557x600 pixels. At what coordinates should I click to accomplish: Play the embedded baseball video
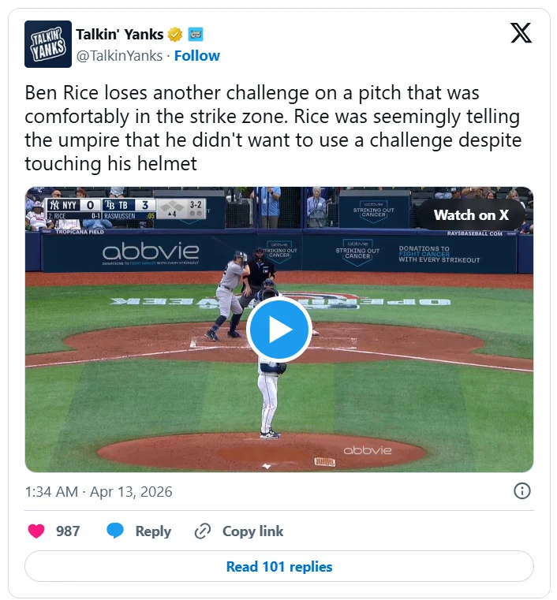point(278,330)
